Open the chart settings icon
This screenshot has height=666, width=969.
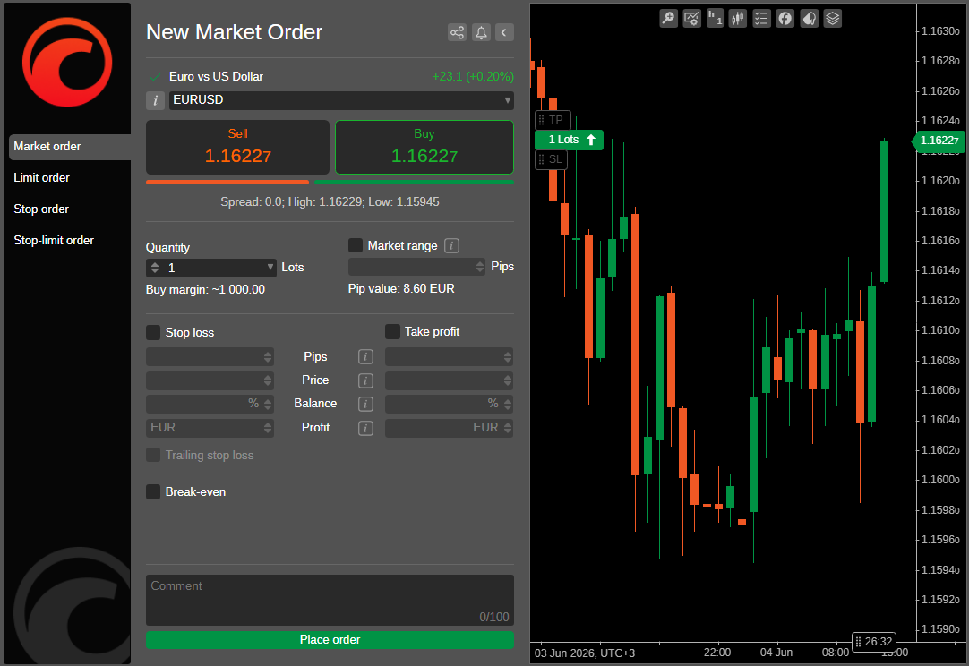[691, 19]
